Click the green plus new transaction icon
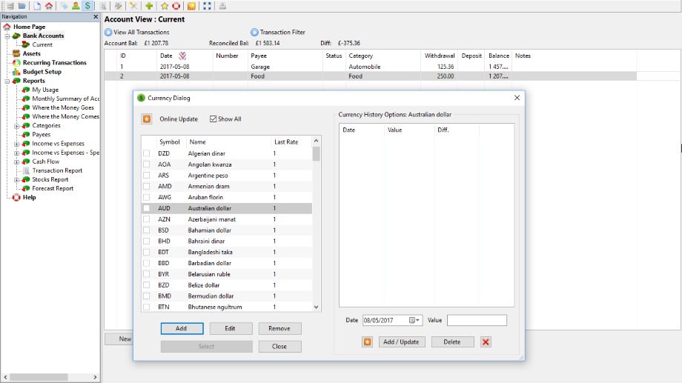Image resolution: width=682 pixels, height=383 pixels. click(149, 6)
